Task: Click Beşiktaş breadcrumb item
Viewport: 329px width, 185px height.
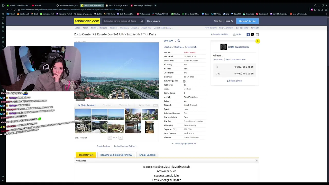Action: tap(124, 28)
